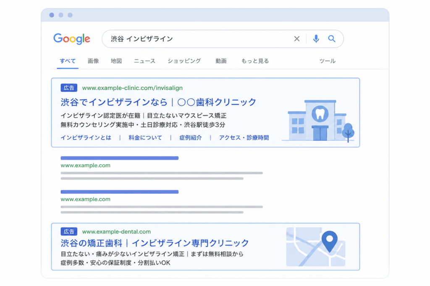Click the www.example-clinic.com/invisalign URL

coord(132,88)
